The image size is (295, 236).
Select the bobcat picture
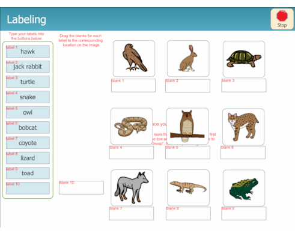click(x=243, y=127)
